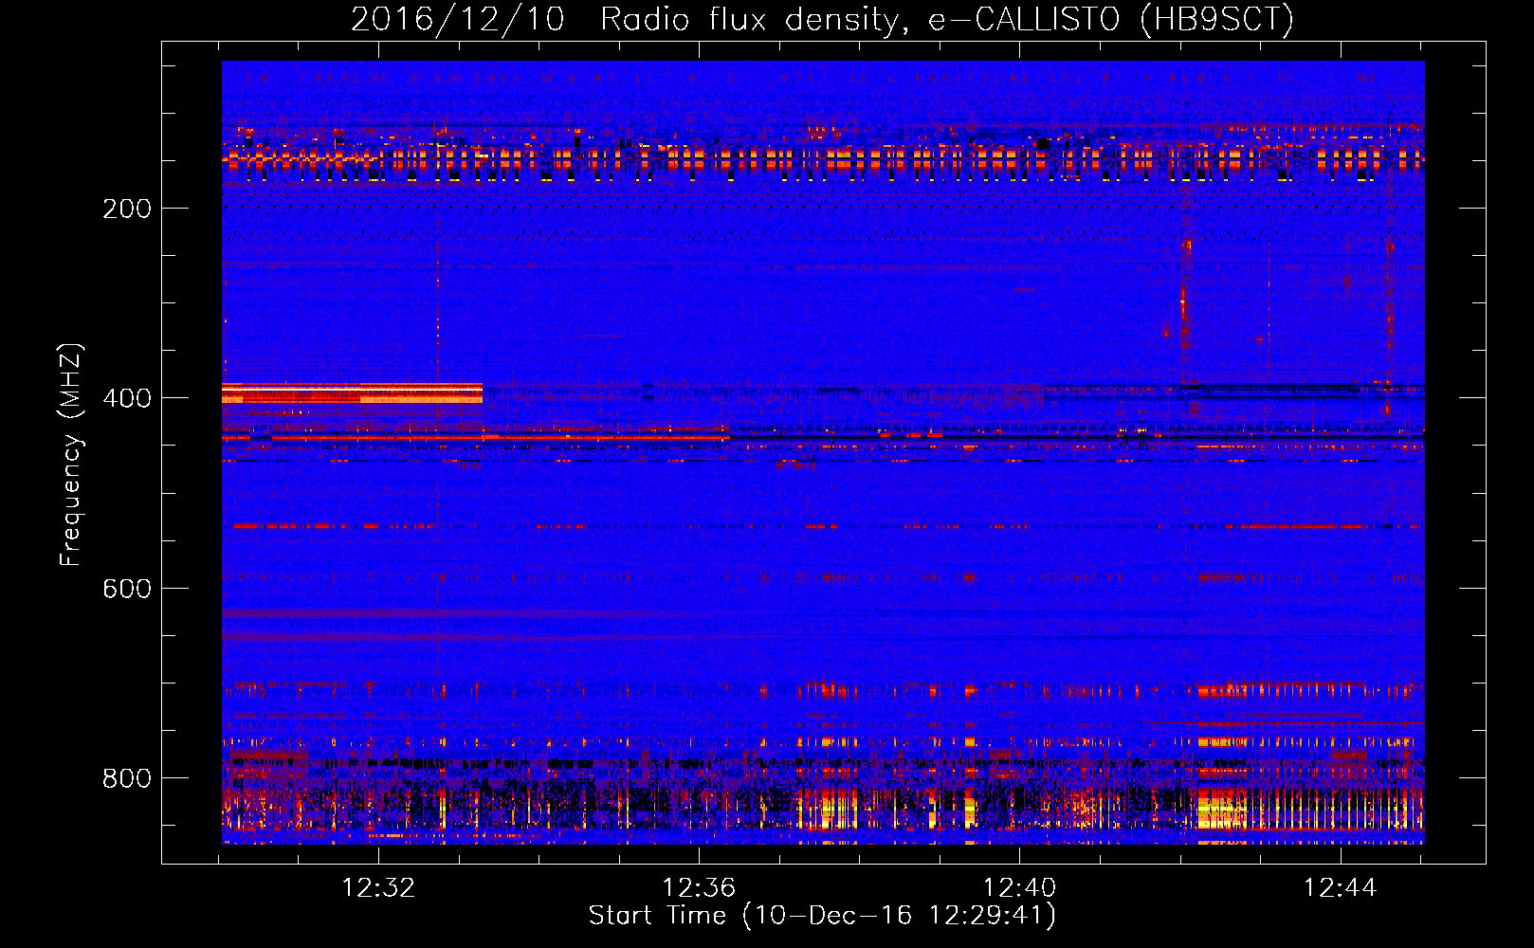This screenshot has height=948, width=1534.
Task: Click the 12:32 time tick label
Action: click(x=378, y=887)
